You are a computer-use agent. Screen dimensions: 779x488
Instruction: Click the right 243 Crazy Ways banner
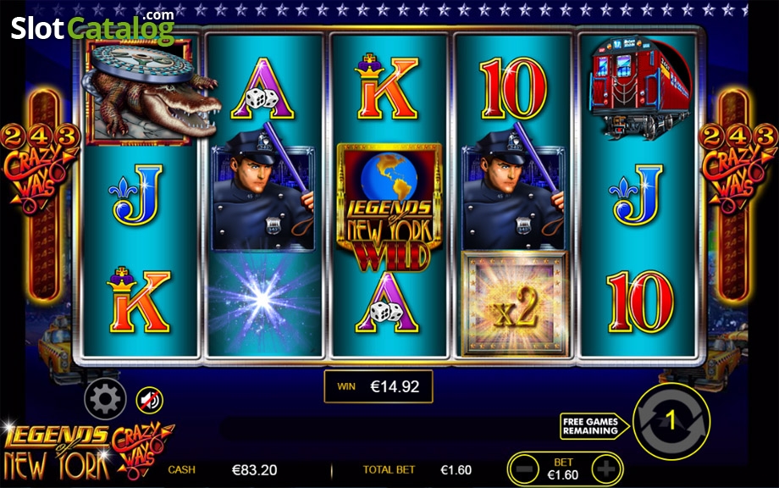738,169
